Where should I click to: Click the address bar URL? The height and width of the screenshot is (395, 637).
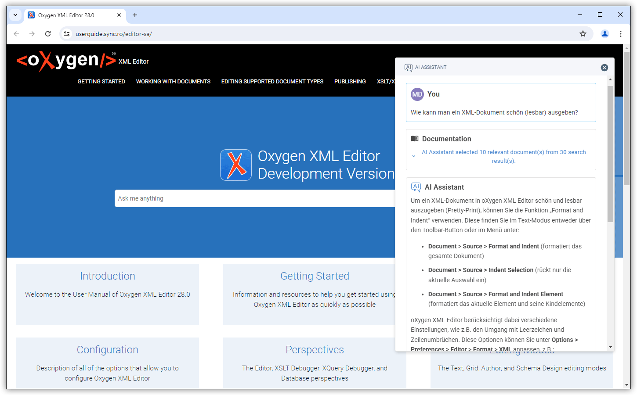pyautogui.click(x=114, y=34)
